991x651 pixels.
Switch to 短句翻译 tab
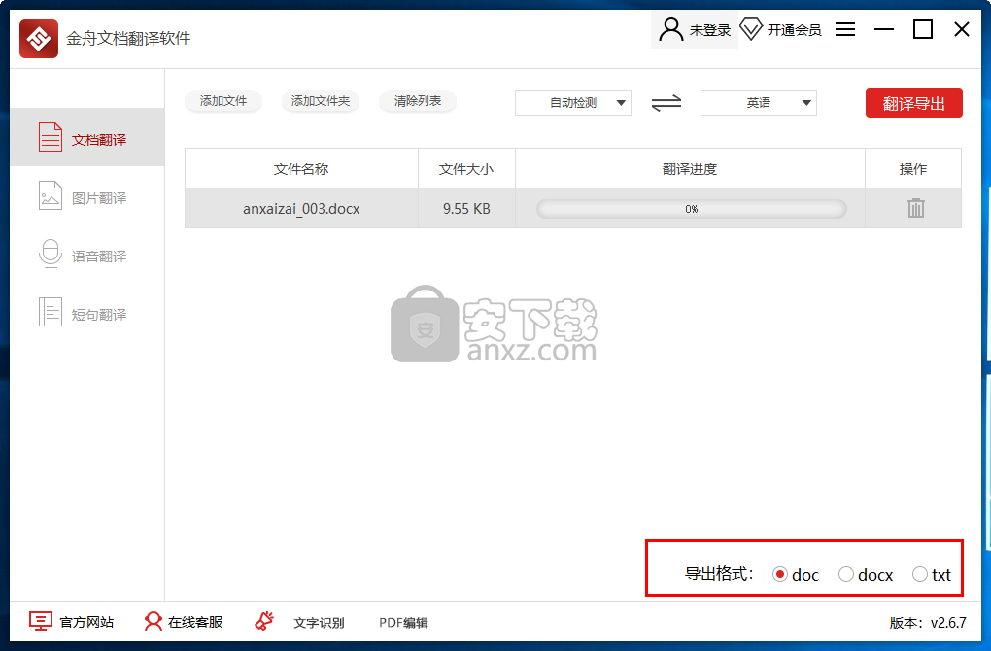87,313
